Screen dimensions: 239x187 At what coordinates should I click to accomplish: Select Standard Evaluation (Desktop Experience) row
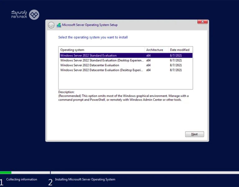tap(126, 60)
